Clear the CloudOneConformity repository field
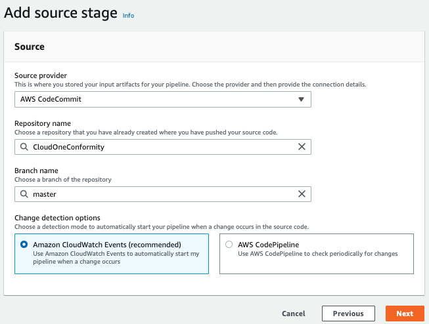429x324 pixels. pyautogui.click(x=302, y=147)
